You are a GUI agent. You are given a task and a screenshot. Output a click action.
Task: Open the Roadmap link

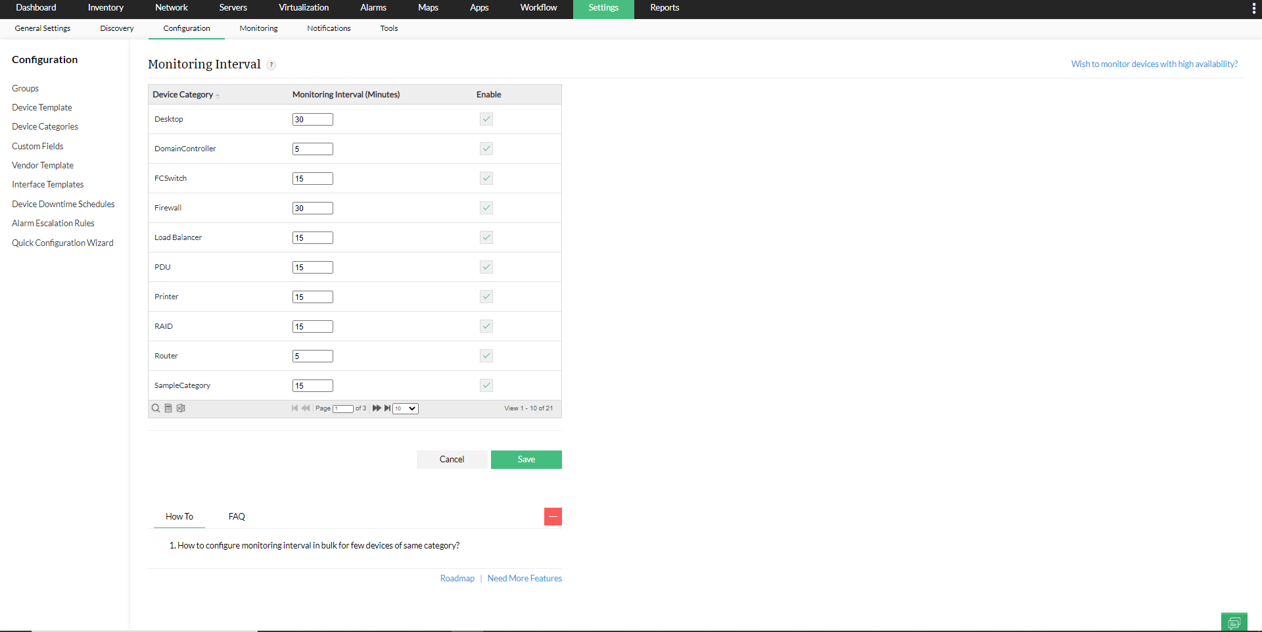coord(457,578)
